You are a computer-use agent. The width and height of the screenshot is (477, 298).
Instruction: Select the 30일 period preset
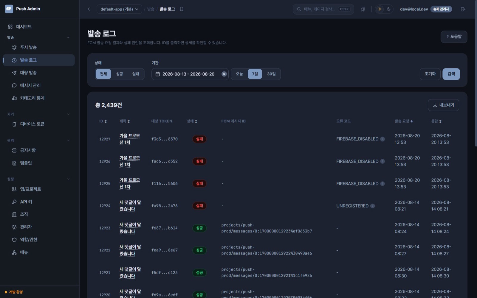click(271, 74)
